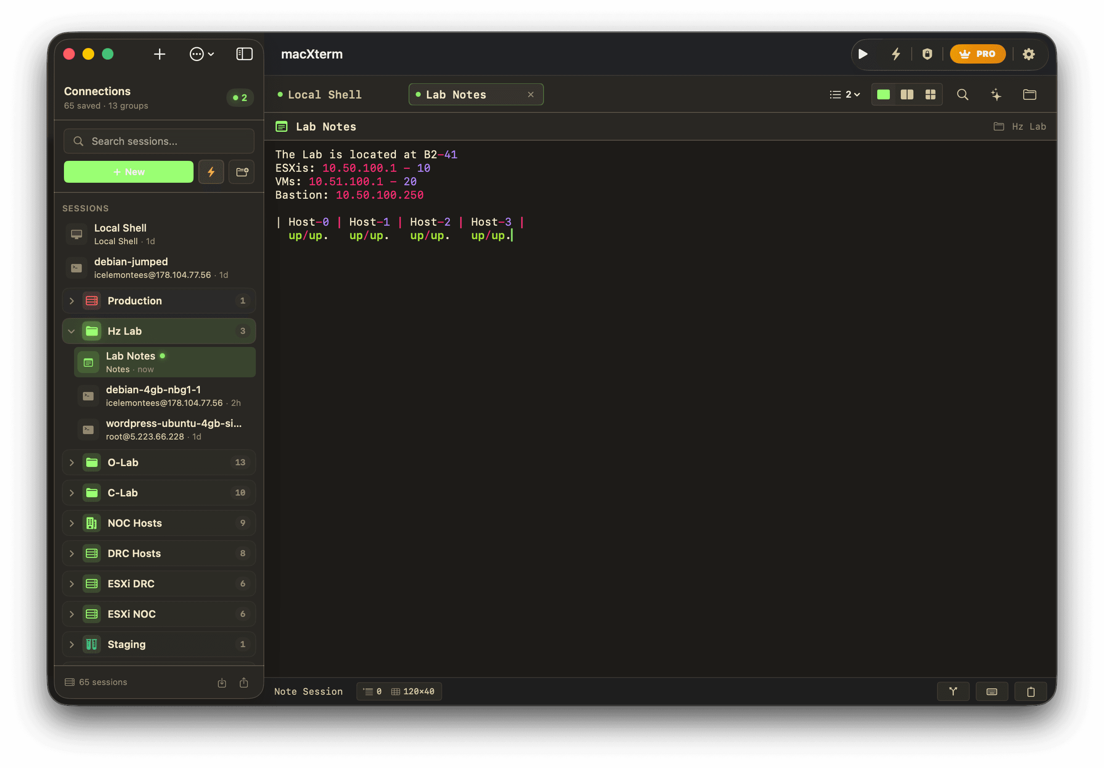Image resolution: width=1104 pixels, height=768 pixels.
Task: Click the active connections badge showing 2
Action: pos(240,98)
